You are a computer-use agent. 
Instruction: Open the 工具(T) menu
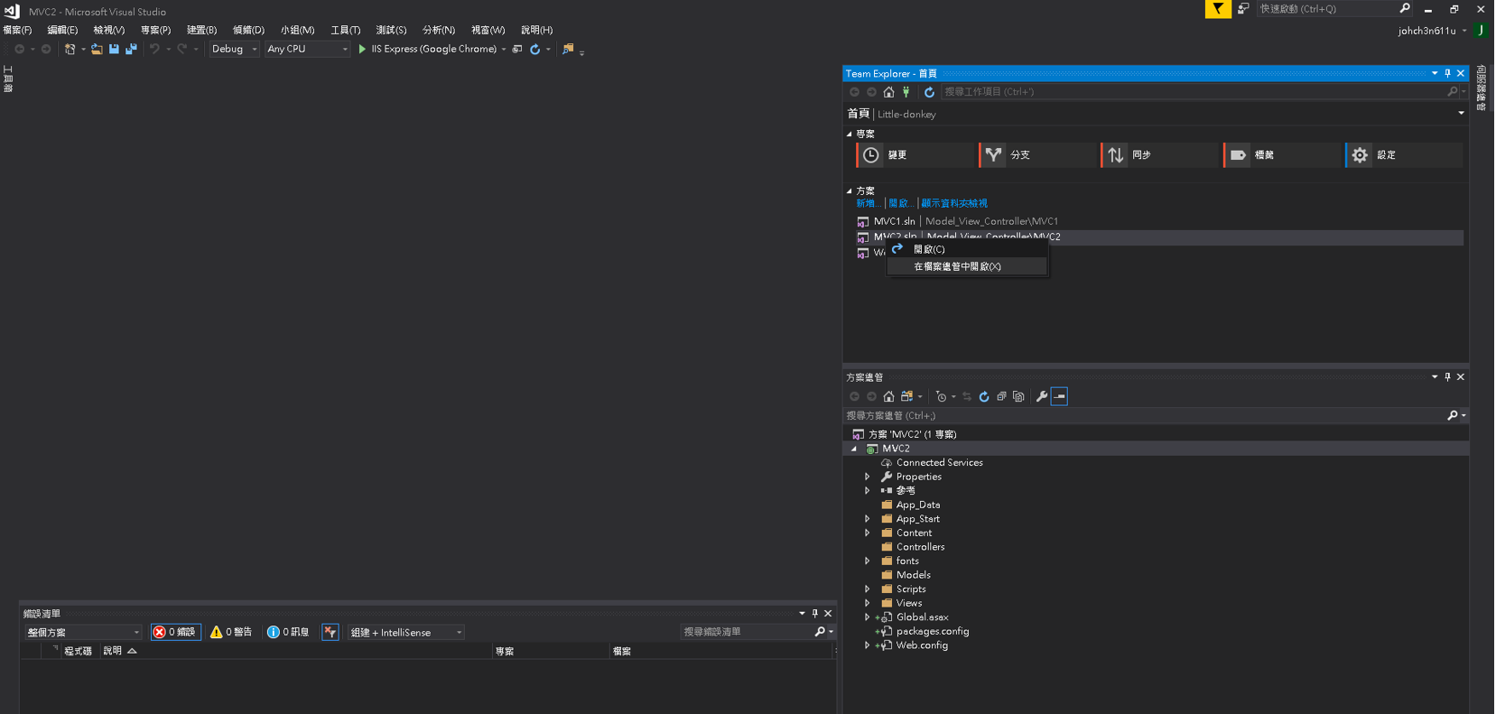point(345,30)
